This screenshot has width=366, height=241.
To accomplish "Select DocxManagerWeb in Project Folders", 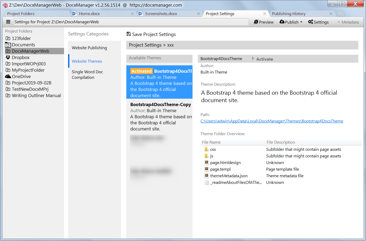I will coord(34,51).
